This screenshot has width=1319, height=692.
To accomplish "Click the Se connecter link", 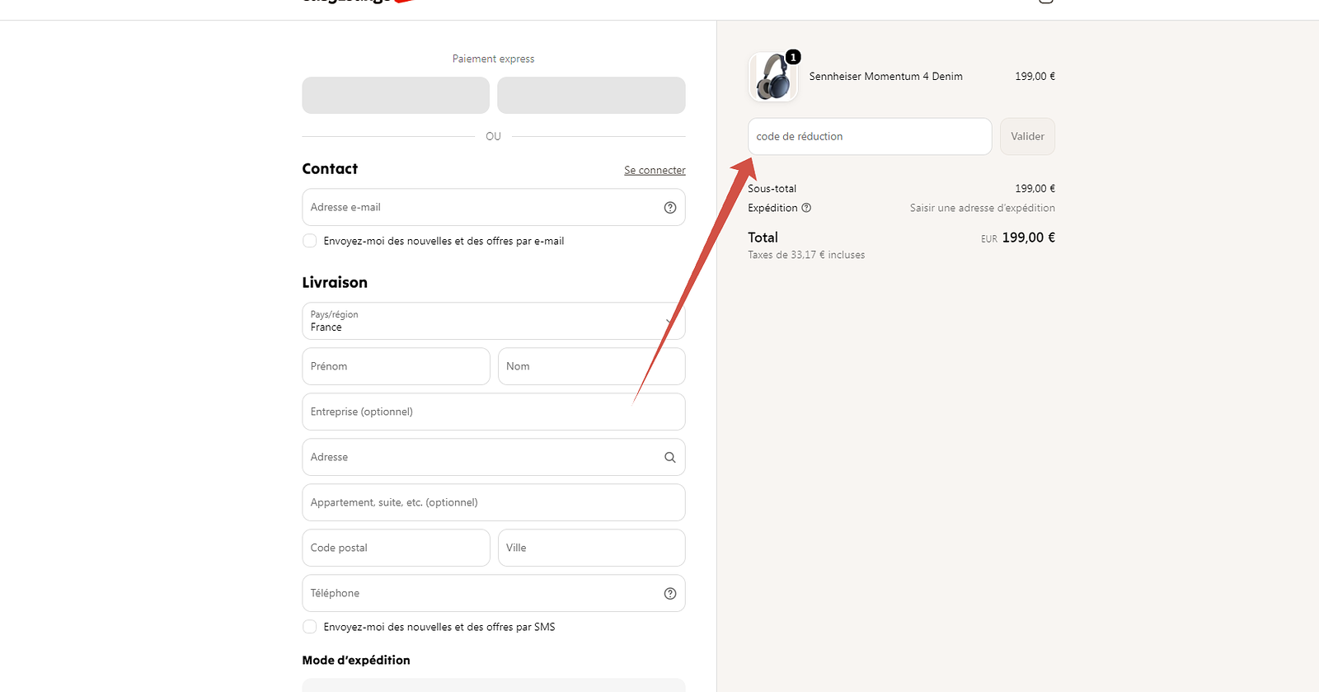I will (655, 170).
